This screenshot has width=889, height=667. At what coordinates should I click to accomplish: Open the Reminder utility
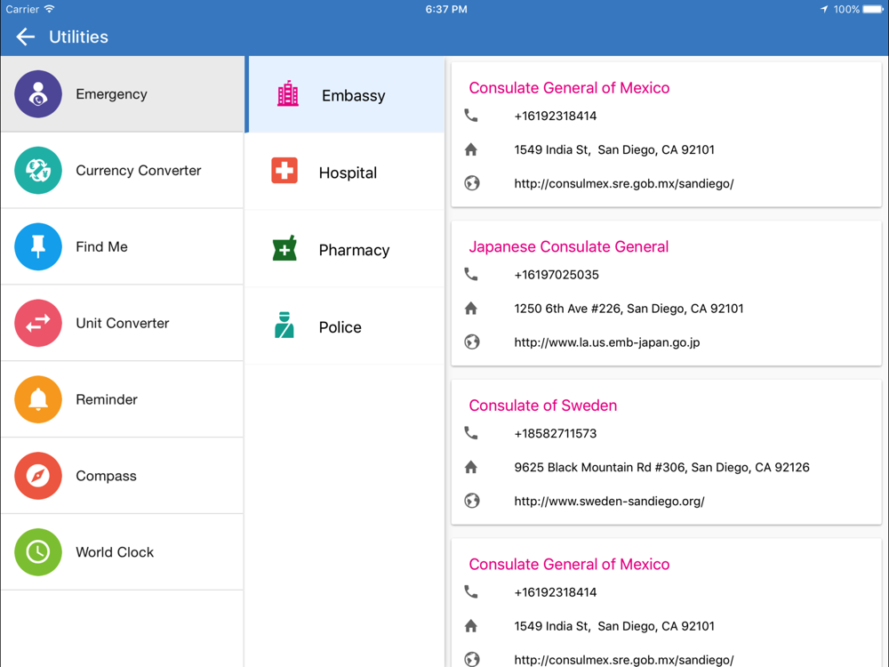[x=123, y=399]
